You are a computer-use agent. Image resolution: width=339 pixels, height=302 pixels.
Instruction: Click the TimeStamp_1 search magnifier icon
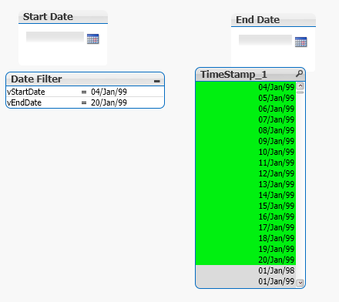click(x=299, y=74)
